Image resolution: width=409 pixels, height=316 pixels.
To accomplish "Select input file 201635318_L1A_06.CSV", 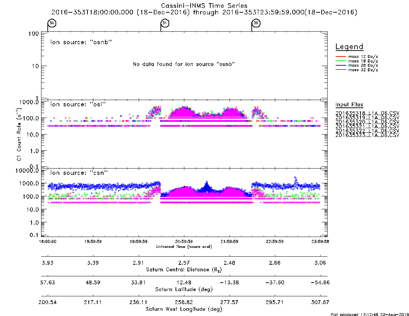I will pyautogui.click(x=367, y=113).
